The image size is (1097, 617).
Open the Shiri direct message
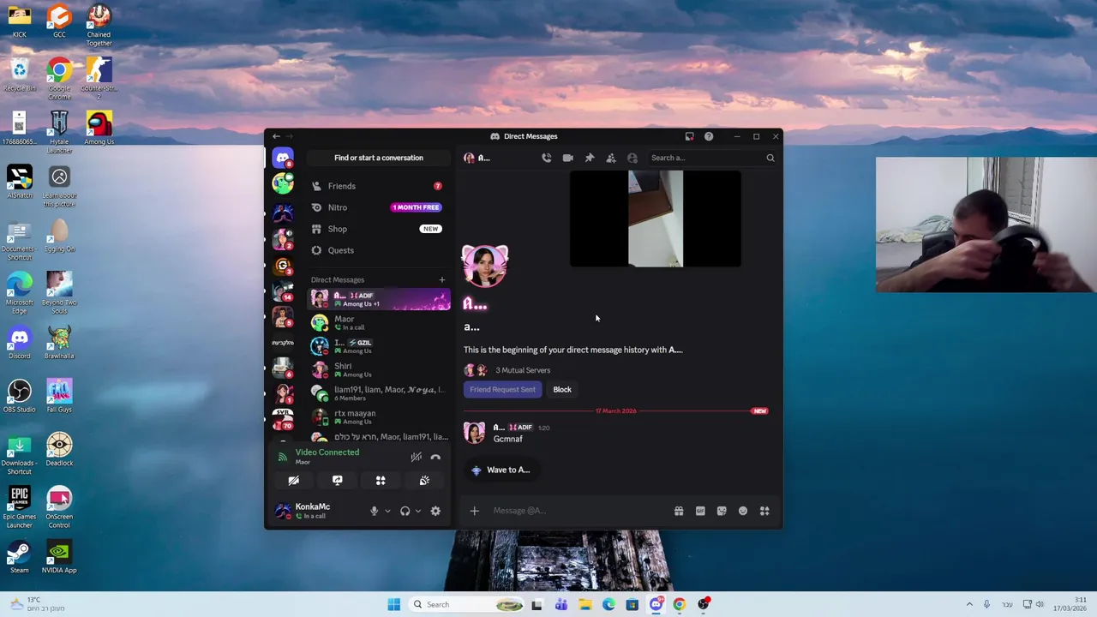379,369
